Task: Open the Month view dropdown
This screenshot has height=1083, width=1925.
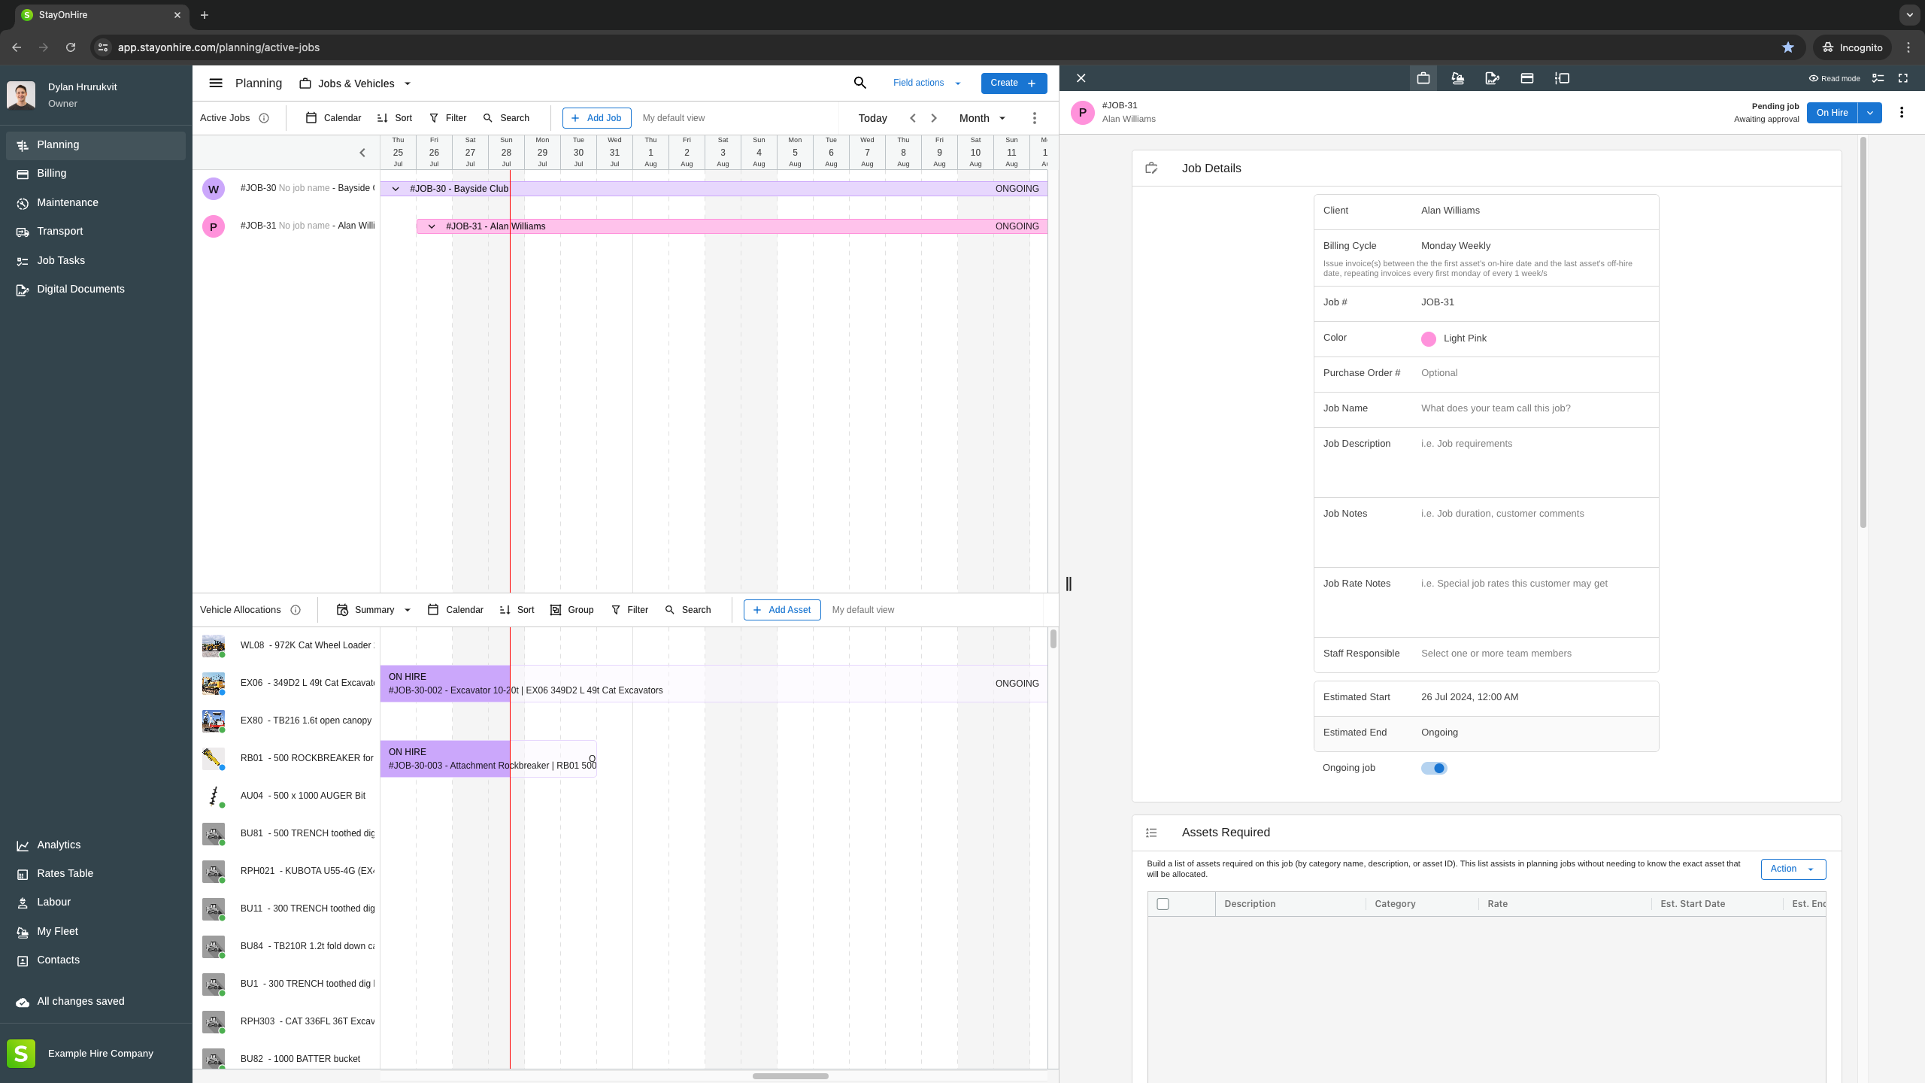Action: tap(982, 118)
